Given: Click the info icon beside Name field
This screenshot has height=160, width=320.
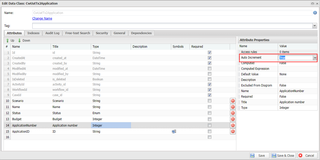Looking at the screenshot, I should pyautogui.click(x=315, y=13).
